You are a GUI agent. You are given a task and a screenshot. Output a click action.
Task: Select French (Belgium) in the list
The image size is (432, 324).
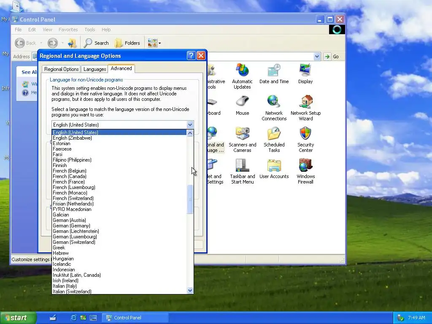click(x=119, y=171)
